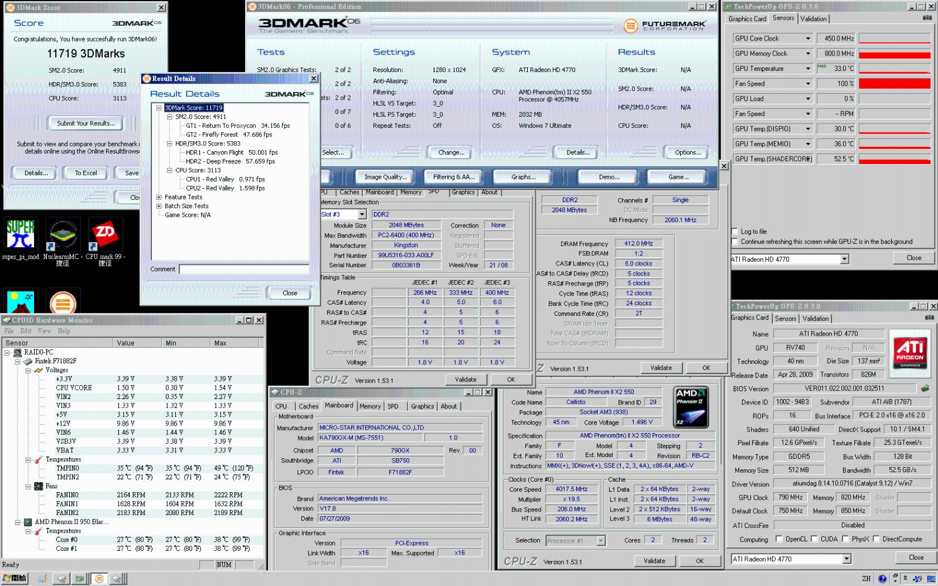This screenshot has width=938, height=586.
Task: Open the card selector dropdown in GPU-Z Sensors window
Action: [x=845, y=259]
